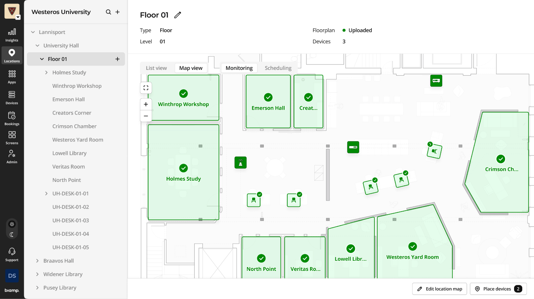534x299 pixels.
Task: Select the Locations icon in the sidebar
Action: click(x=12, y=55)
